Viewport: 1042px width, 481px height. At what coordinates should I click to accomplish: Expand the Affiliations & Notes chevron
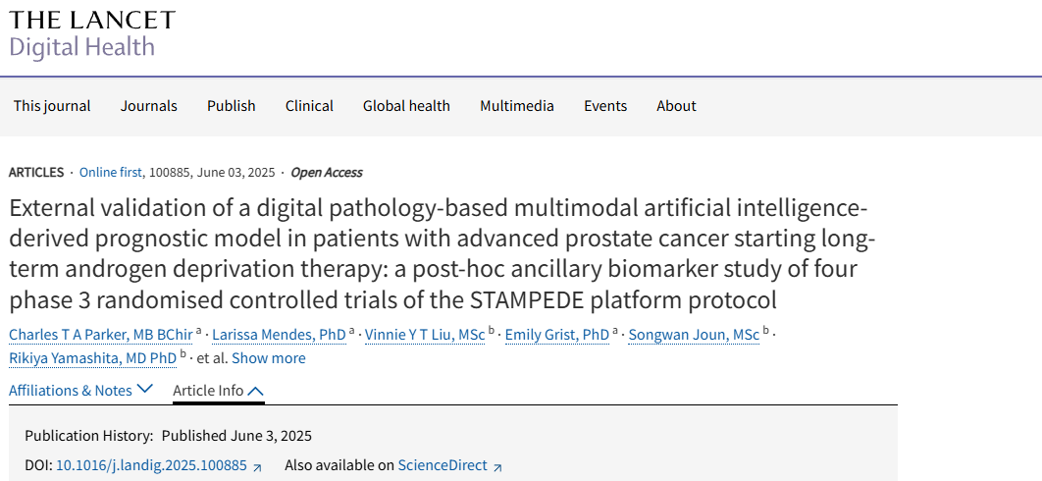[145, 389]
